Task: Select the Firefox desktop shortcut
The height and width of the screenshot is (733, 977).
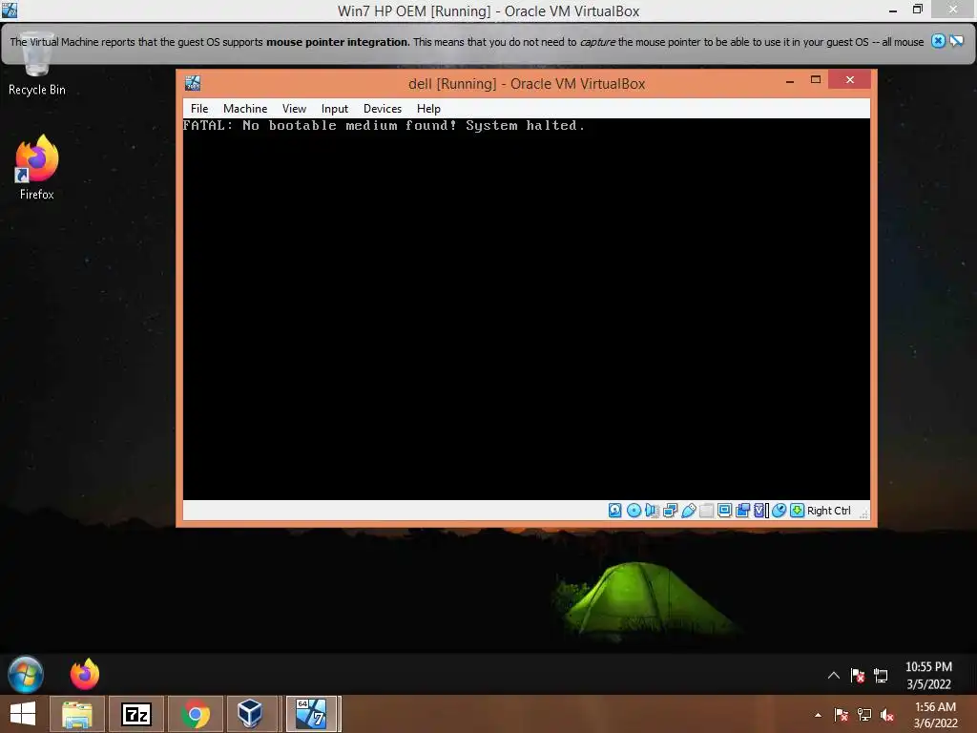Action: pyautogui.click(x=37, y=168)
